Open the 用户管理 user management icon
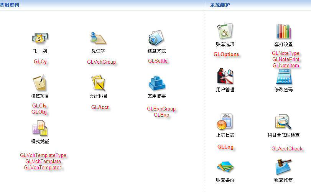This screenshot has width=311, height=193. [225, 76]
